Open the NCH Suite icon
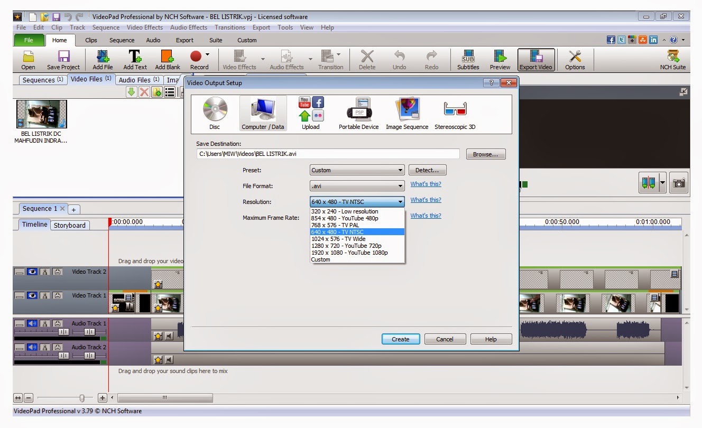Image resolution: width=702 pixels, height=428 pixels. (673, 60)
